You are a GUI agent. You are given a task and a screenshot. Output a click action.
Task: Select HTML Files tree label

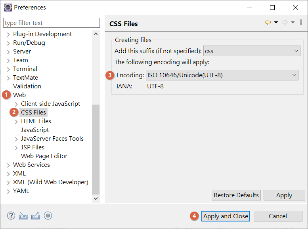36,121
